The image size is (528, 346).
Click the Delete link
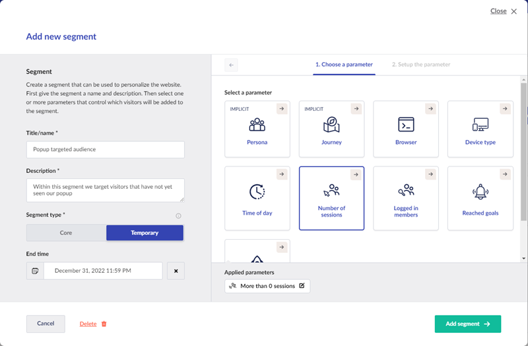pos(88,324)
